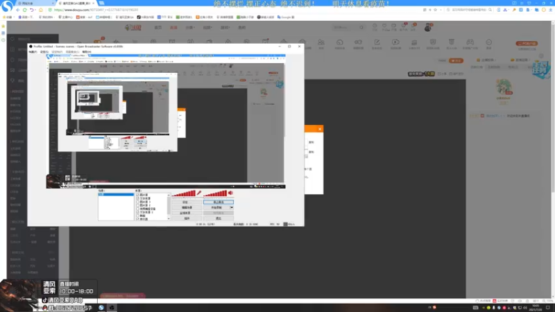This screenshot has height=312, width=555.
Task: Open the OBS icon on the taskbar
Action: point(112,307)
